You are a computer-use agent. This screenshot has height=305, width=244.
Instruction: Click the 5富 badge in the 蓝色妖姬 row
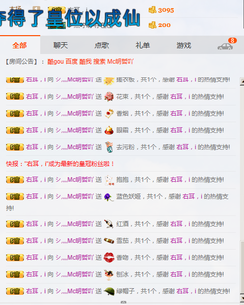click(x=15, y=197)
